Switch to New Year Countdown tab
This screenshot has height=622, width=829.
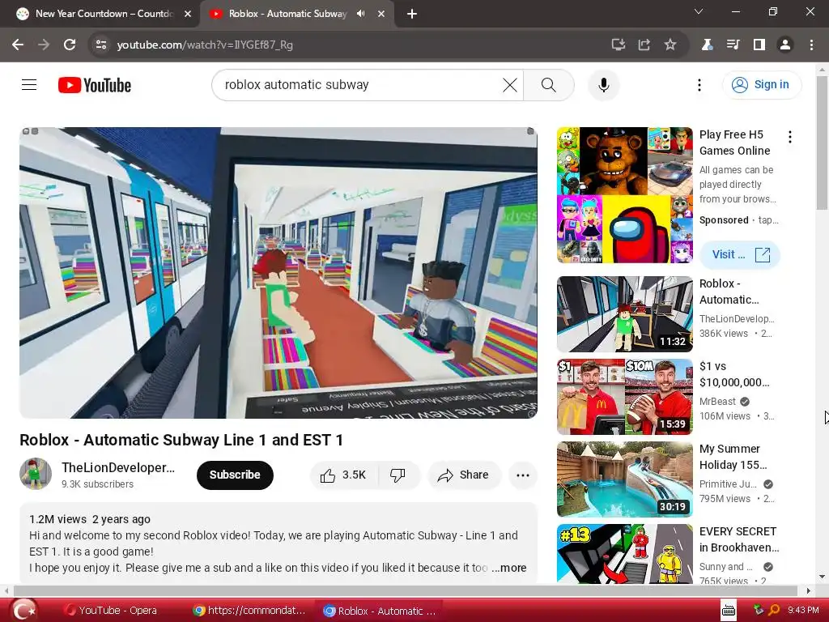pyautogui.click(x=100, y=14)
